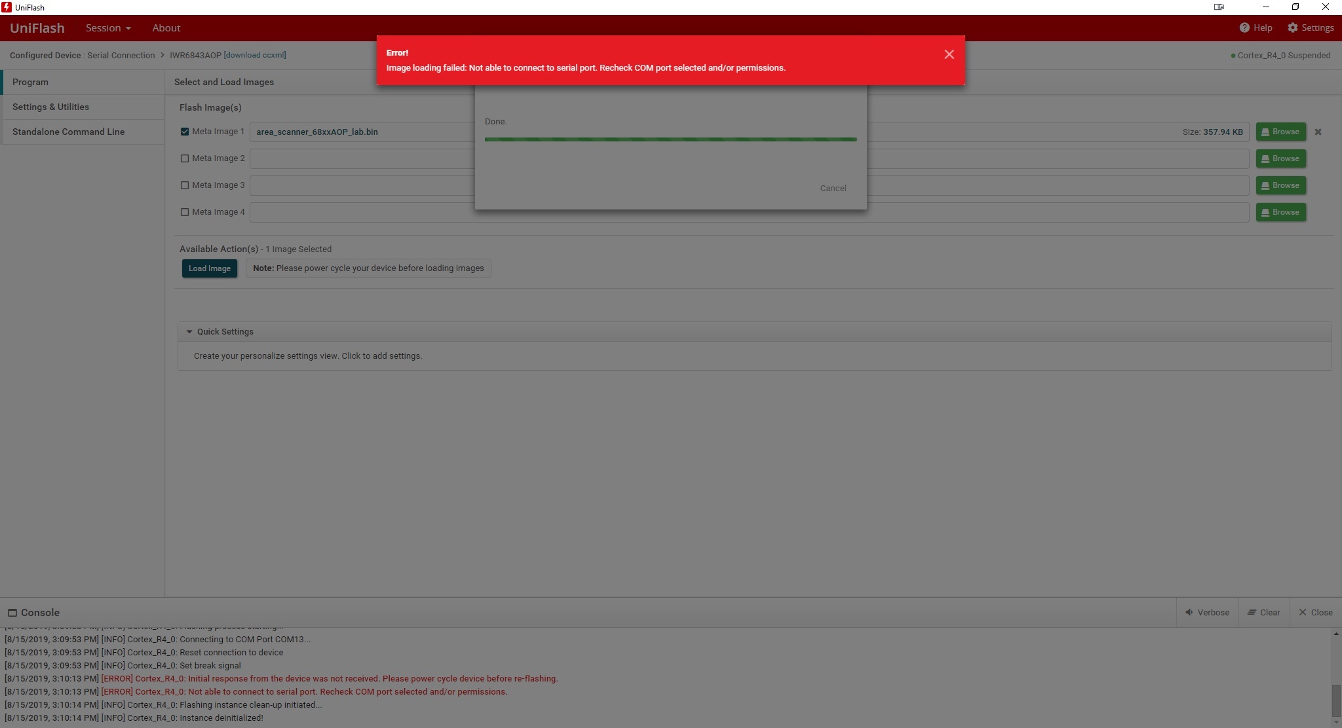
Task: Open the Session dropdown menu
Action: pyautogui.click(x=108, y=27)
